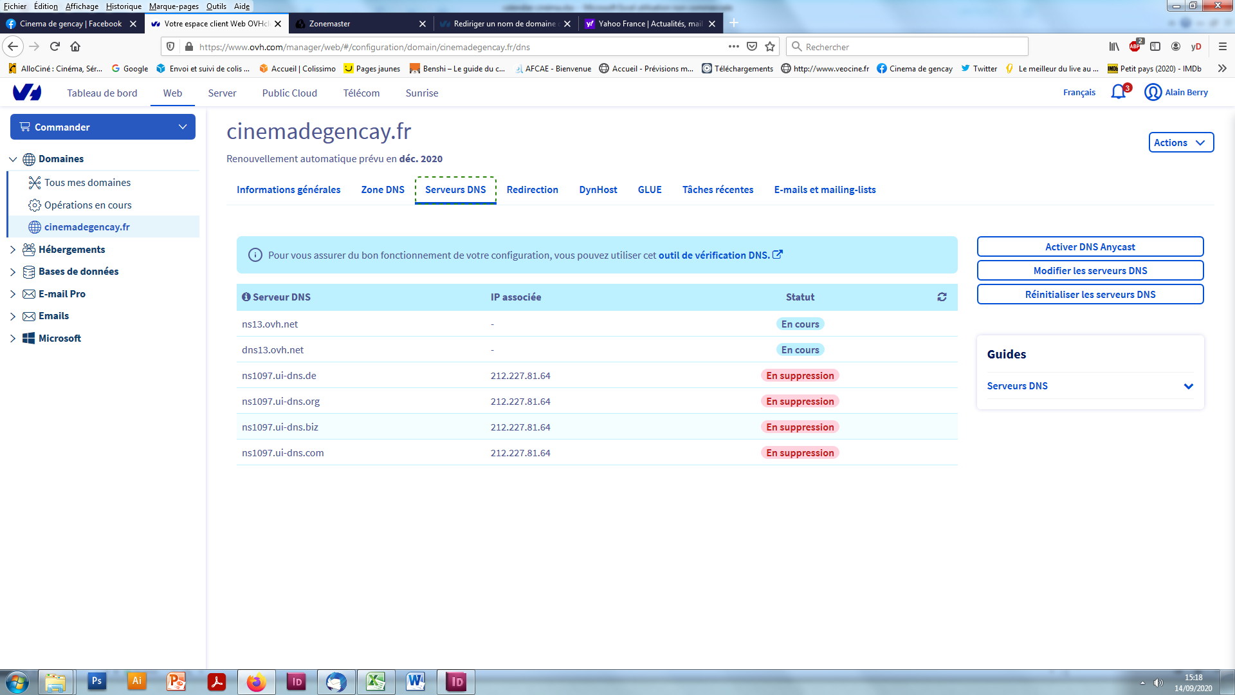
Task: Open Photoshop from the taskbar
Action: pyautogui.click(x=96, y=681)
